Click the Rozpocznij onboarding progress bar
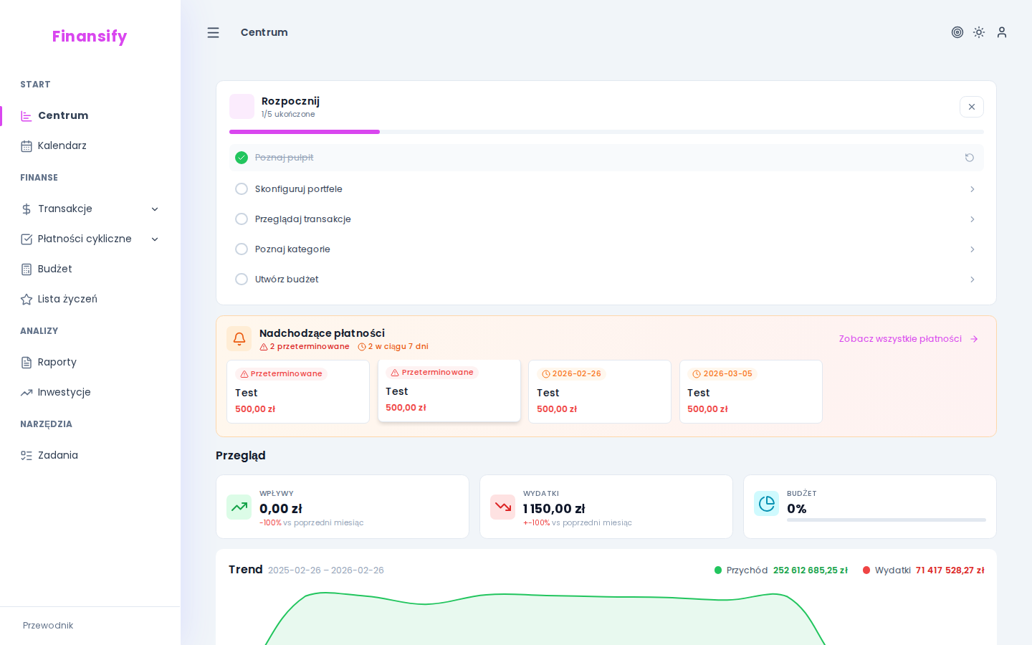Screen dimensions: 1032x645 pyautogui.click(x=606, y=132)
